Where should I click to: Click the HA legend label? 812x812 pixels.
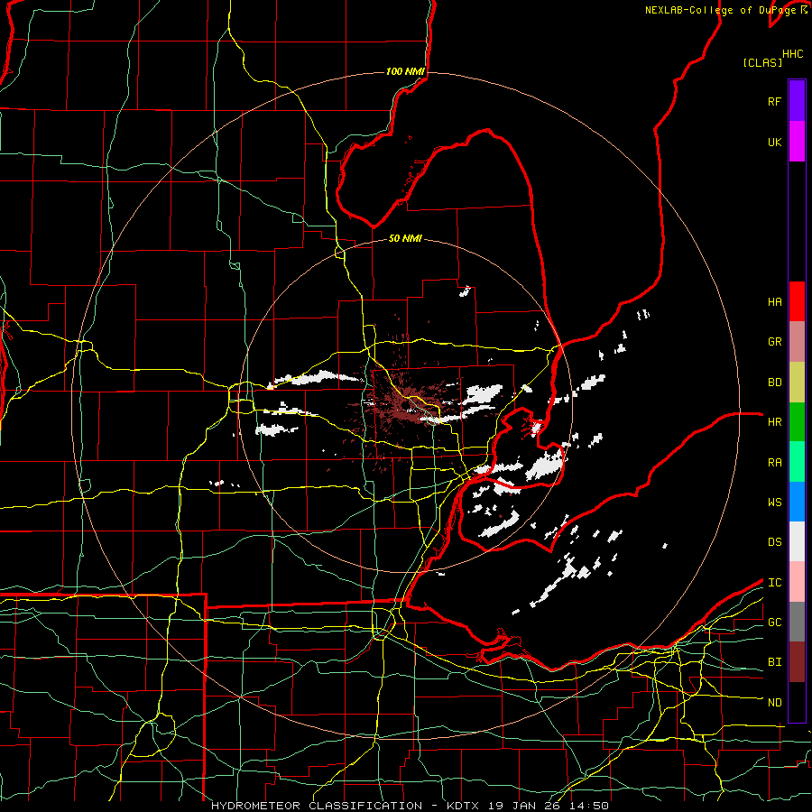pyautogui.click(x=775, y=302)
